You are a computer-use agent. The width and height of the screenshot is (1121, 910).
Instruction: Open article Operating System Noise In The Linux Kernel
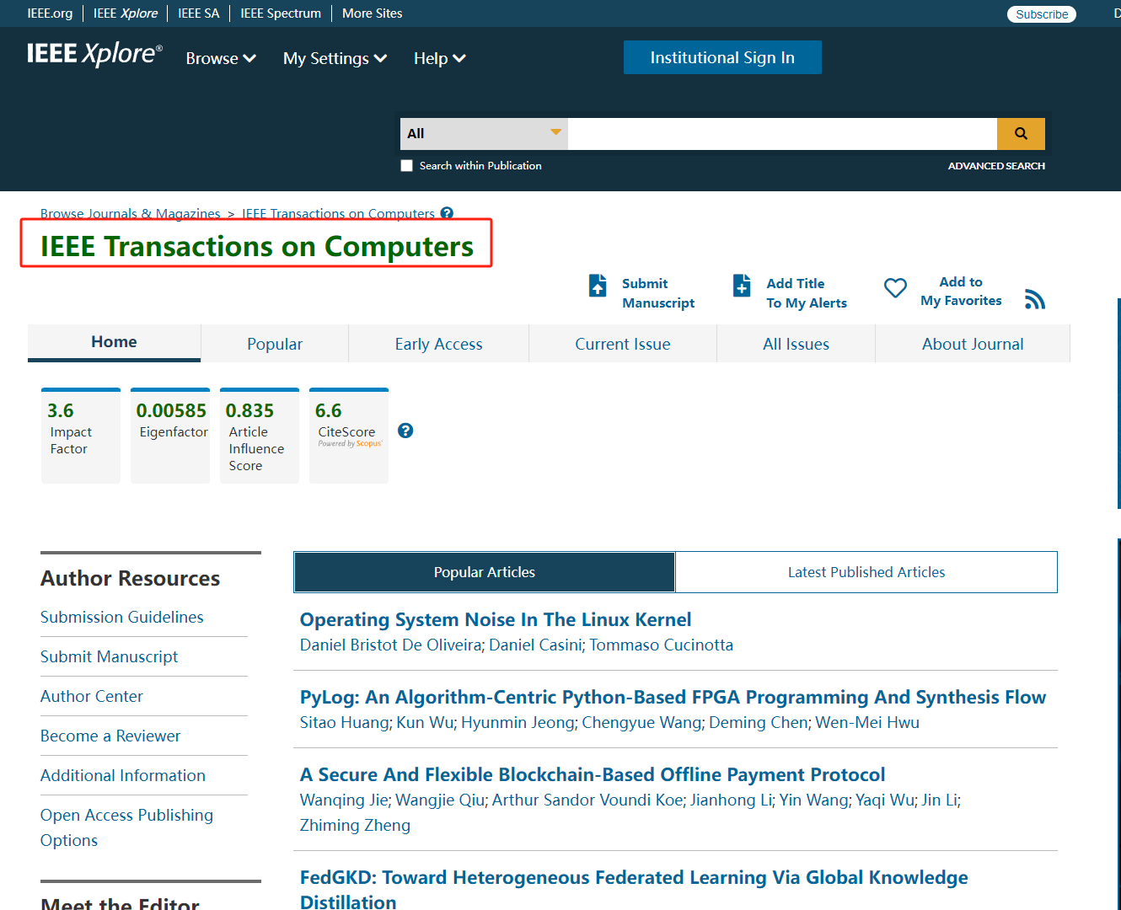(x=496, y=619)
